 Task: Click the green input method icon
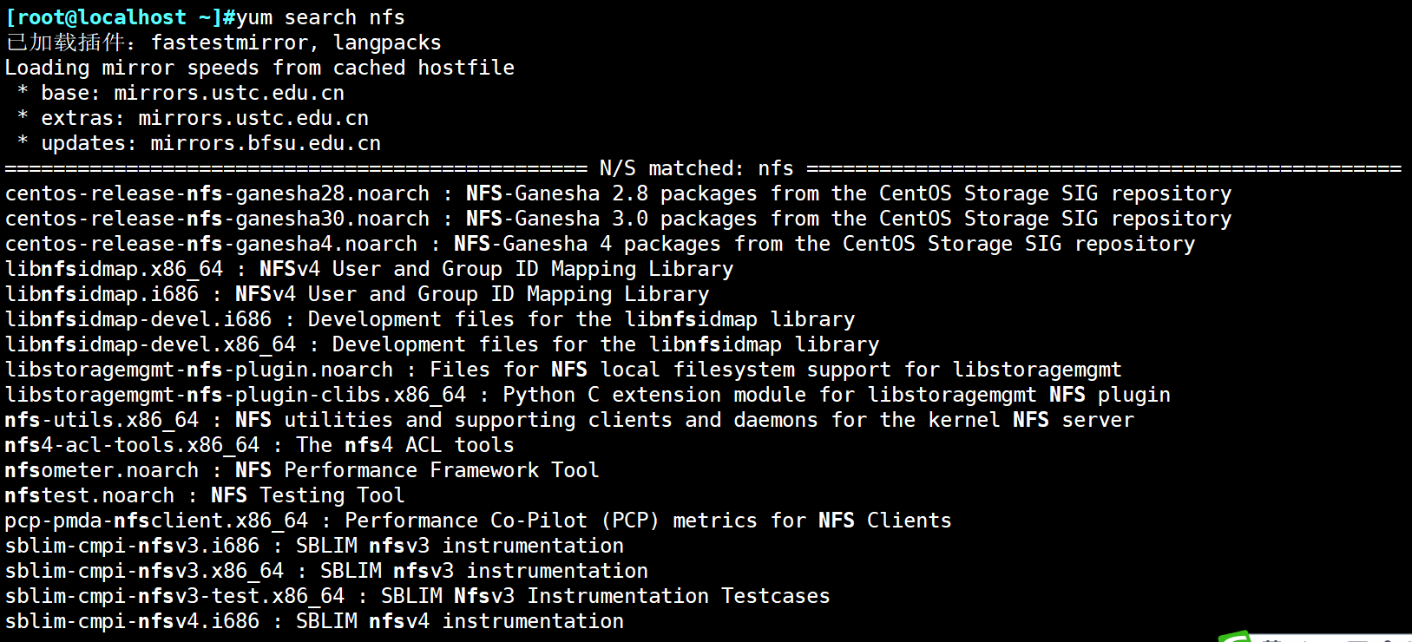pos(1234,638)
